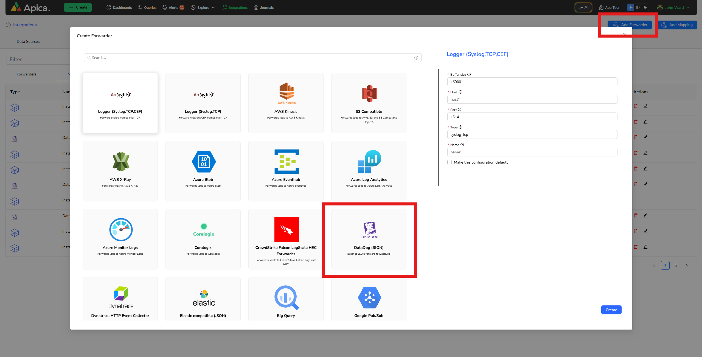Screen dimensions: 702x357
Task: Pick the Azure Monitor Logs gauge icon
Action: pyautogui.click(x=121, y=230)
